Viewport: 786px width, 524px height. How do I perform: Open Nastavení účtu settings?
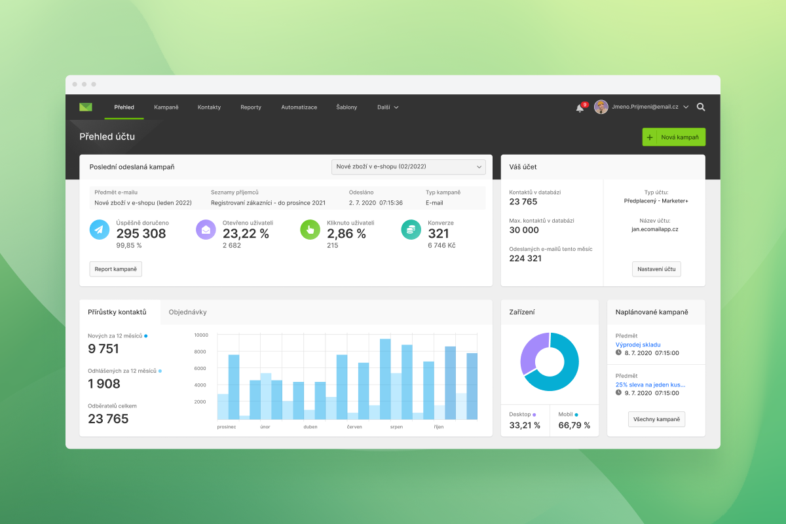[x=656, y=269]
